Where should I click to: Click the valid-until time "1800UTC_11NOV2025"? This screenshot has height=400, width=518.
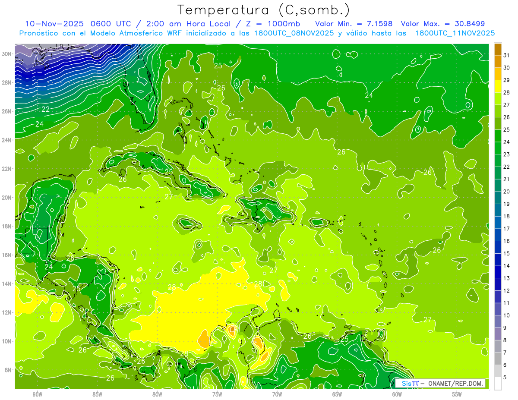455,33
